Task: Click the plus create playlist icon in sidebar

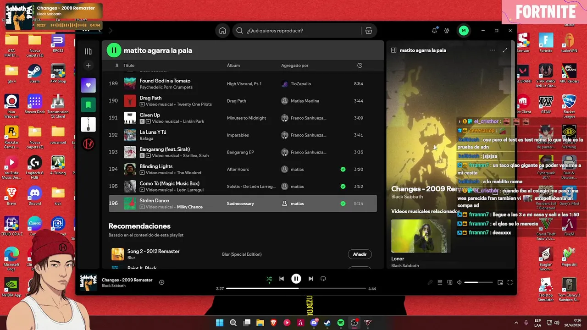Action: pos(88,66)
